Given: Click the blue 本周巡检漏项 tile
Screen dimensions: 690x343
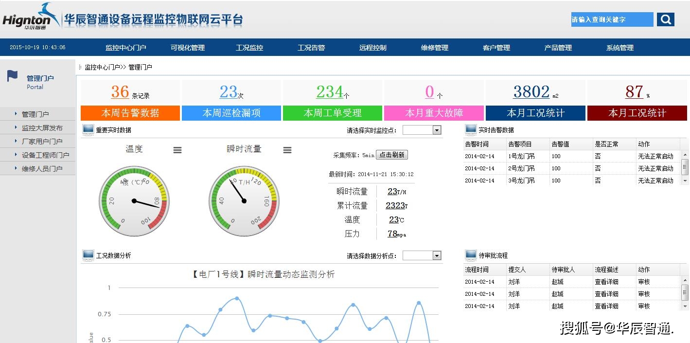Looking at the screenshot, I should tap(231, 113).
